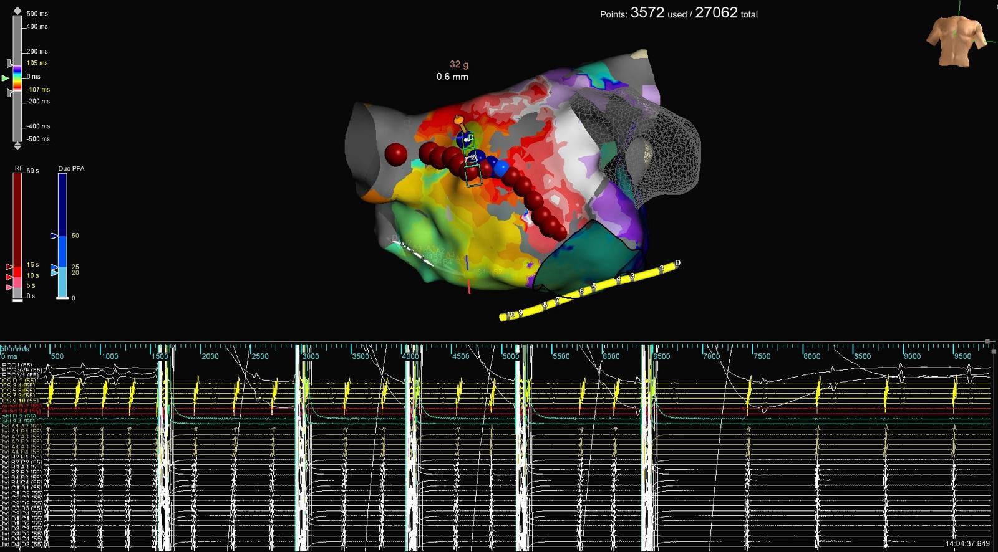Click the bottom arrow of the color scale
This screenshot has height=552, width=998.
[x=17, y=145]
